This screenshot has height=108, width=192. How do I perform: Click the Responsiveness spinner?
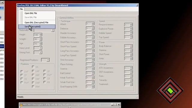pyautogui.click(x=131, y=25)
